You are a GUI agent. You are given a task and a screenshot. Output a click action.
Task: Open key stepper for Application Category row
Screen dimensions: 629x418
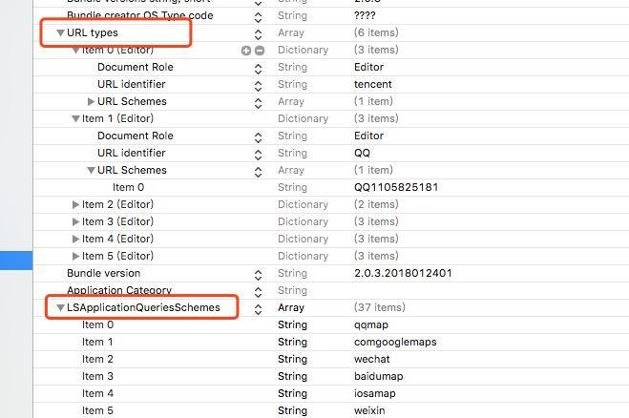(258, 292)
